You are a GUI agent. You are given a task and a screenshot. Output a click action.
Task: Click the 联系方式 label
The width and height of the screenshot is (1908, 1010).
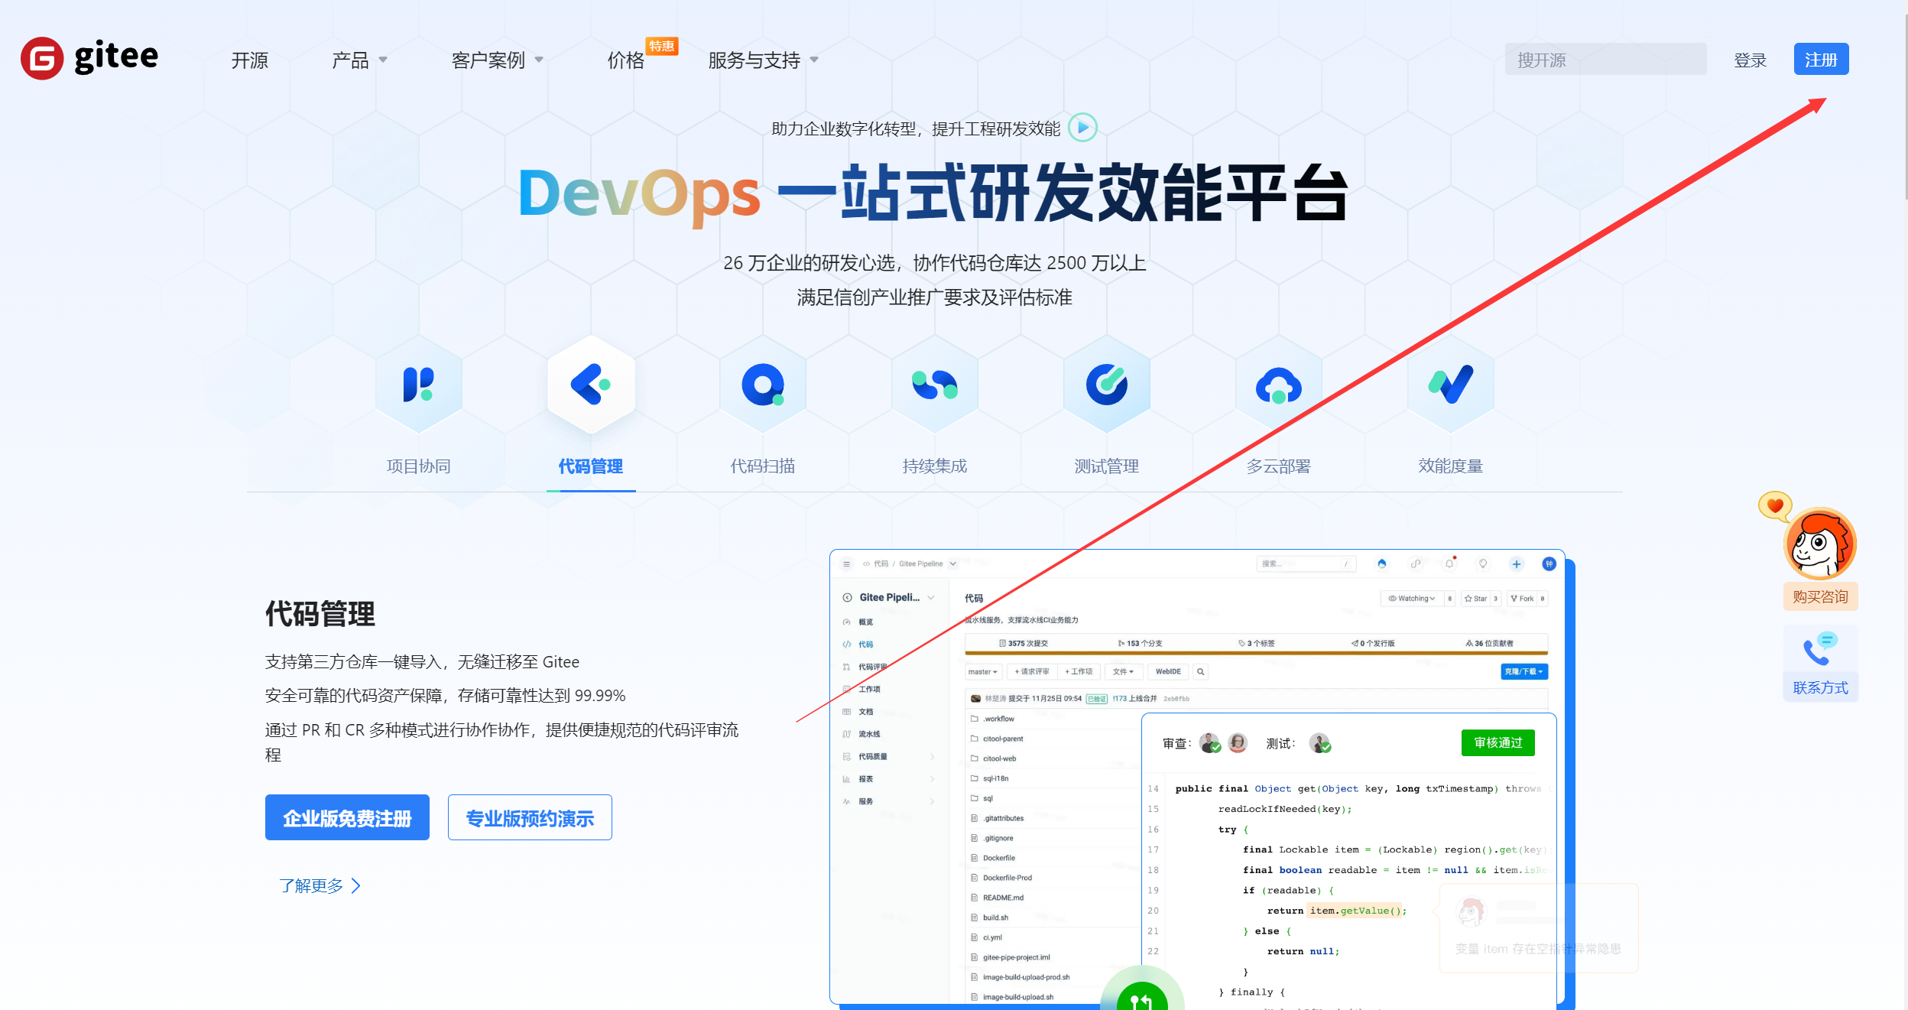tap(1820, 687)
